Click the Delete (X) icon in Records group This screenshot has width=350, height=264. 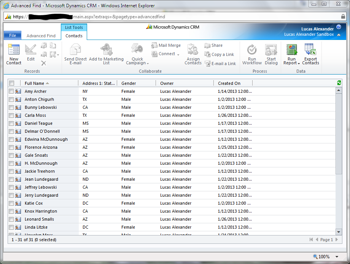click(44, 64)
